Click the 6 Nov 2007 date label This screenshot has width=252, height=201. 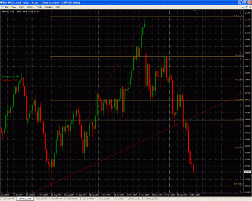(144, 195)
